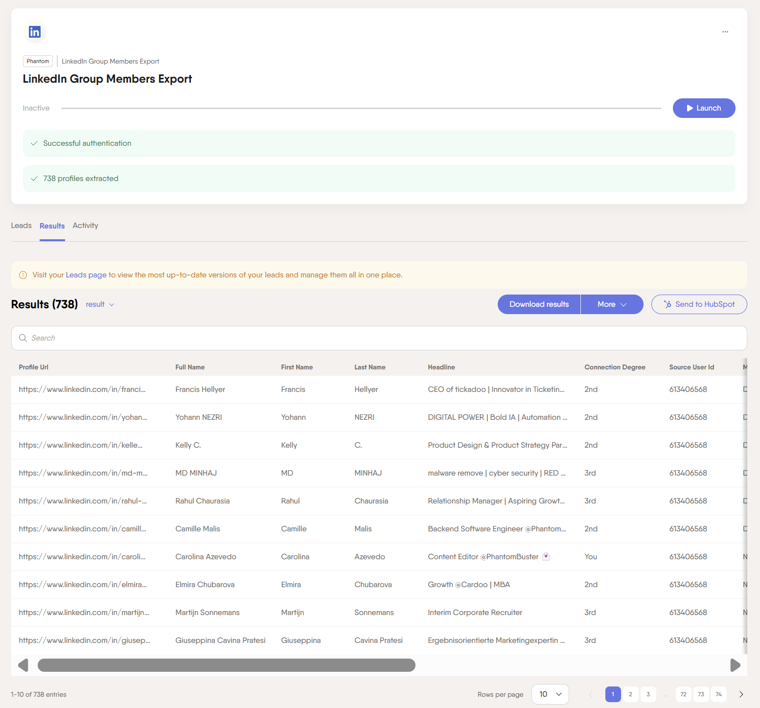
Task: Click Elmira Chubarova's headline 'Growth @Cardoo | MBA'
Action: pyautogui.click(x=469, y=585)
